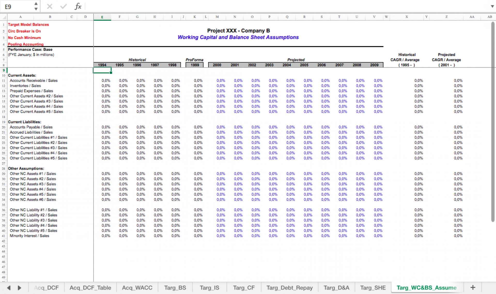Viewport: 496px width, 294px height.
Task: Select 'Accounts Receivable / Sales' row label
Action: [x=34, y=80]
